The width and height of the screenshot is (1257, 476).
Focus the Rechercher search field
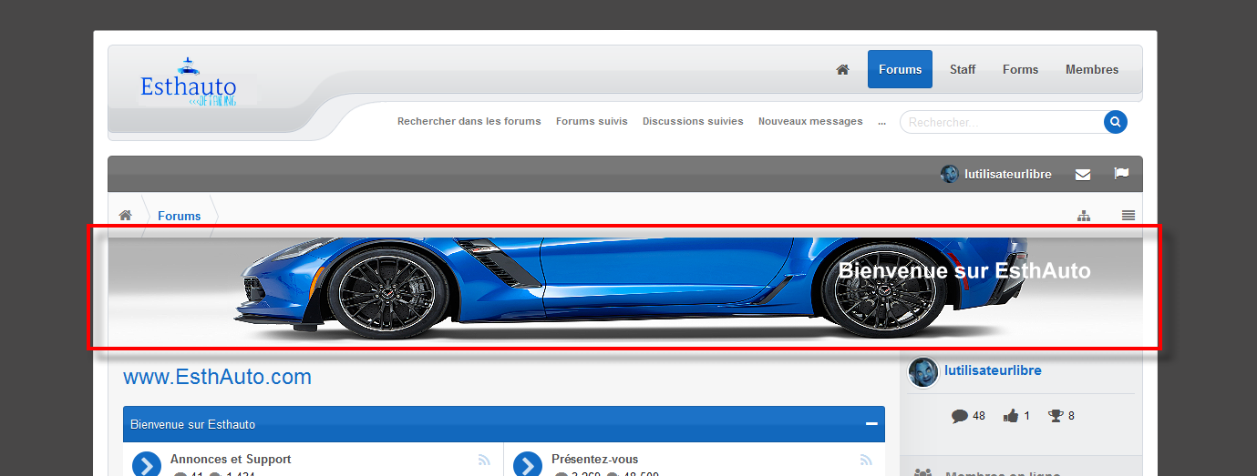click(1002, 122)
